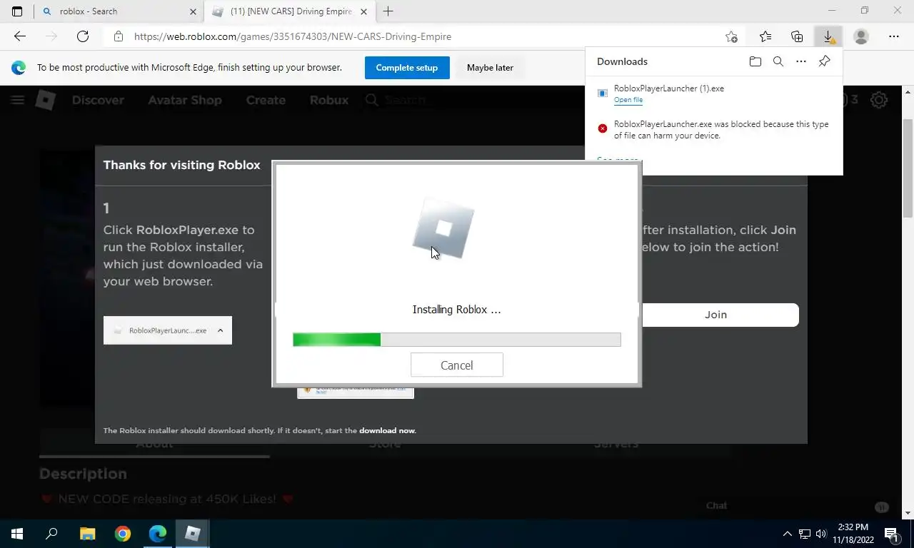Open the downloads folder
Viewport: 914px width, 548px height.
coord(755,61)
